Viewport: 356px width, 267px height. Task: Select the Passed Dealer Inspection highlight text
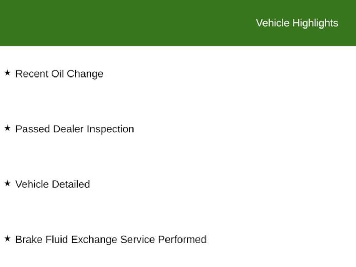point(75,129)
